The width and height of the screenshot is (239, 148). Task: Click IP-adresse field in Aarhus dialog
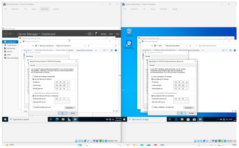[181, 82]
